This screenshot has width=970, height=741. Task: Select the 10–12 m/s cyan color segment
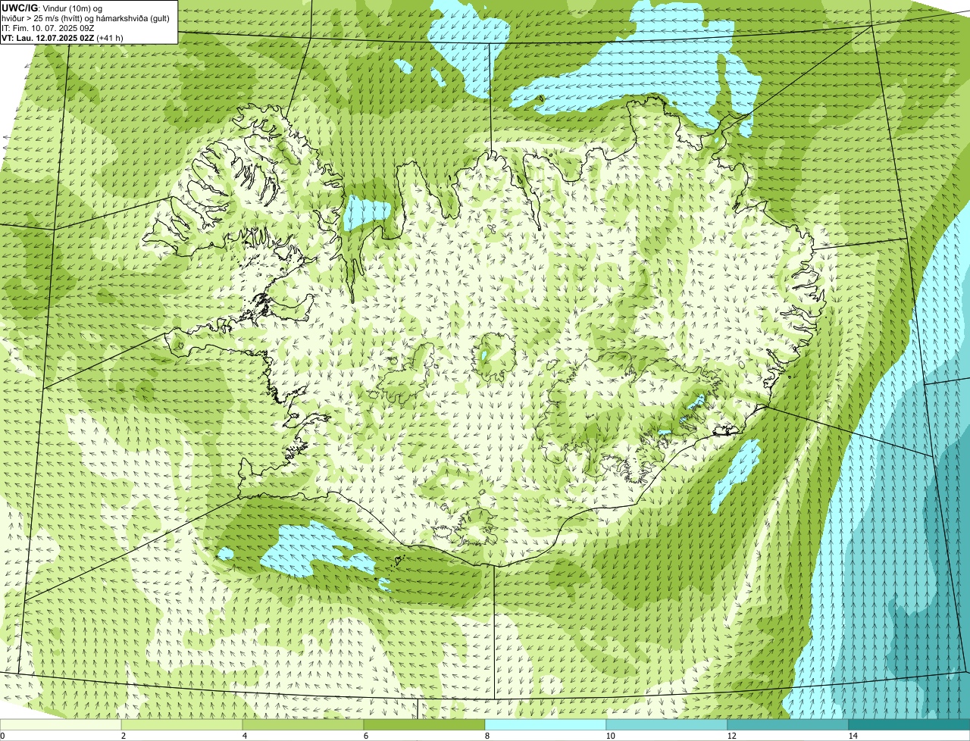[x=667, y=724]
